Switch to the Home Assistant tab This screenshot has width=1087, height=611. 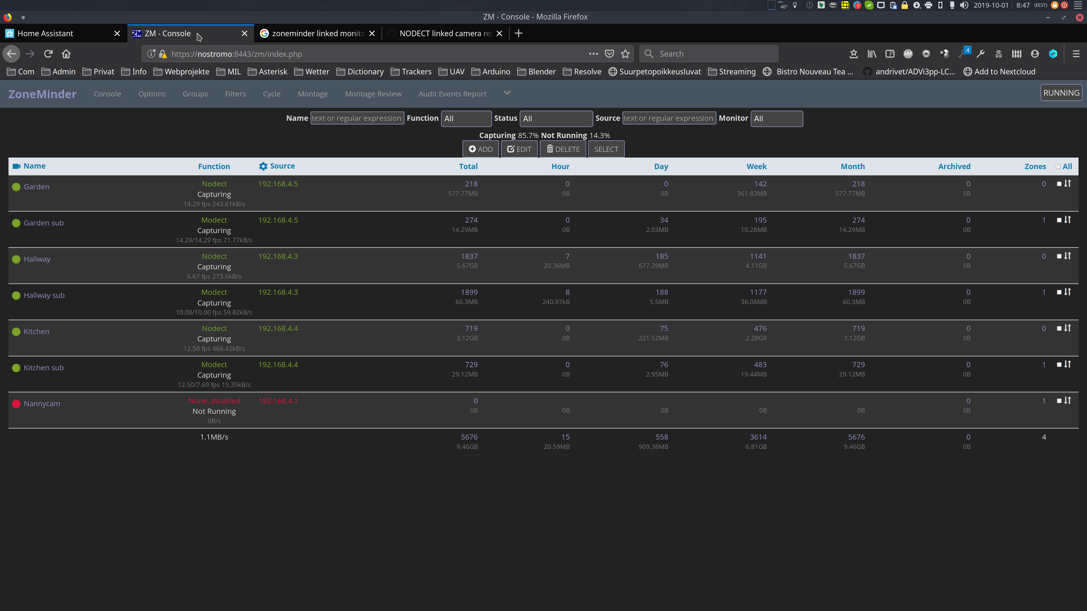63,33
